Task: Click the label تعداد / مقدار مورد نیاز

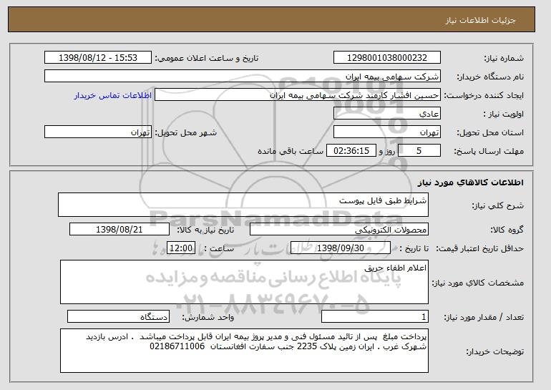Action: 484,317
